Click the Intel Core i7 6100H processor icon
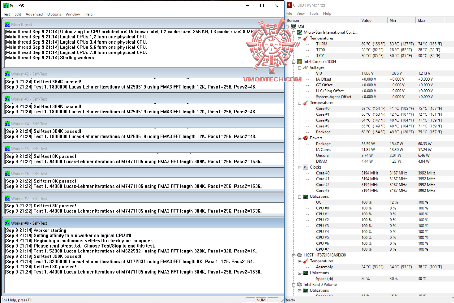This screenshot has height=303, width=454. point(300,62)
